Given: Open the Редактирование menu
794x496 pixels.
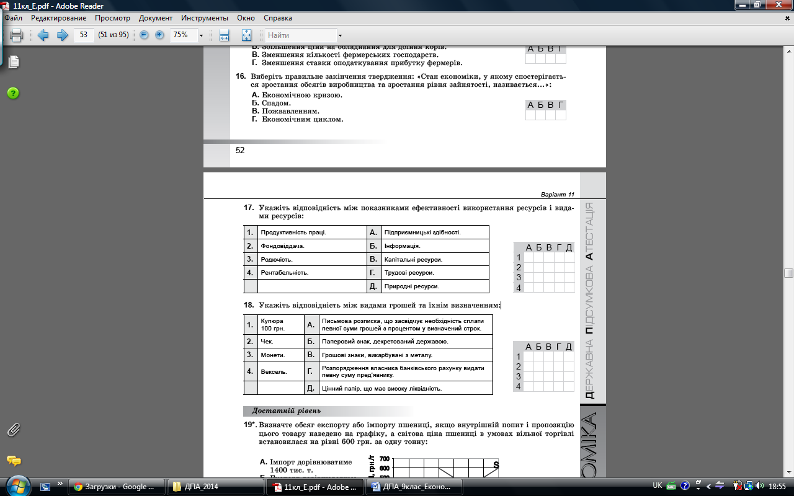Looking at the screenshot, I should click(x=59, y=18).
